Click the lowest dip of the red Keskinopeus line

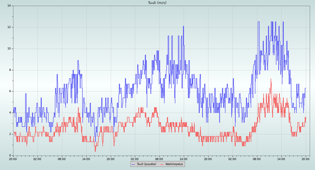point(95,151)
